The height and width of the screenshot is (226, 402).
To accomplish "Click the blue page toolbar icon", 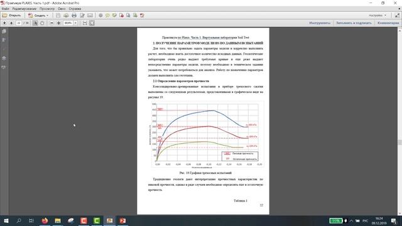I will point(128,15).
